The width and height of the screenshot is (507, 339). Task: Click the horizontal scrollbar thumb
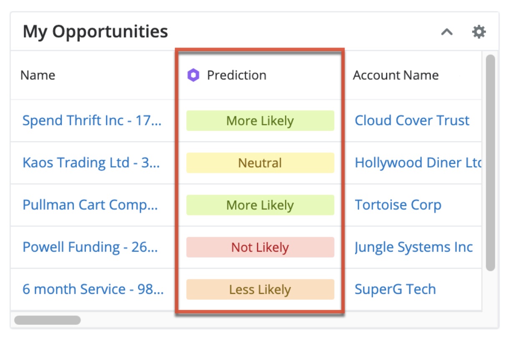click(x=47, y=320)
